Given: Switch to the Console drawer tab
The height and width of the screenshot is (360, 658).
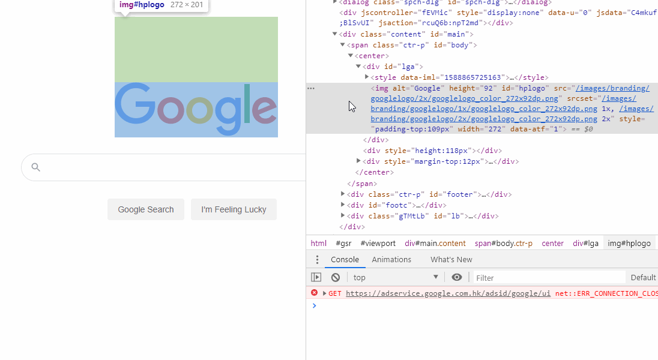Looking at the screenshot, I should (345, 260).
